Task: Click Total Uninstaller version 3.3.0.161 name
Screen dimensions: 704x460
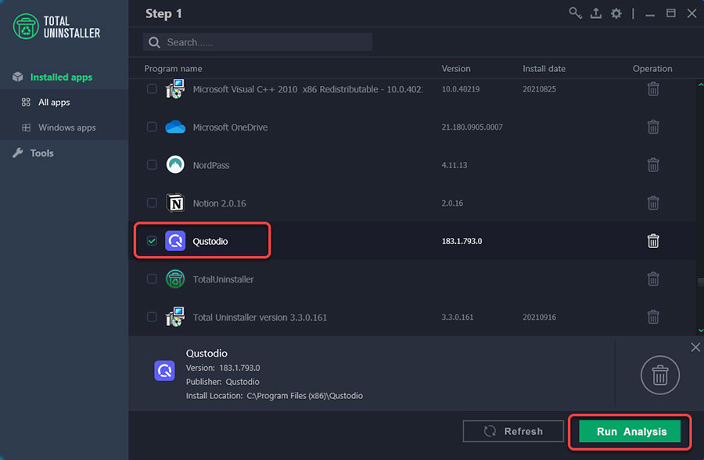Action: coord(260,317)
